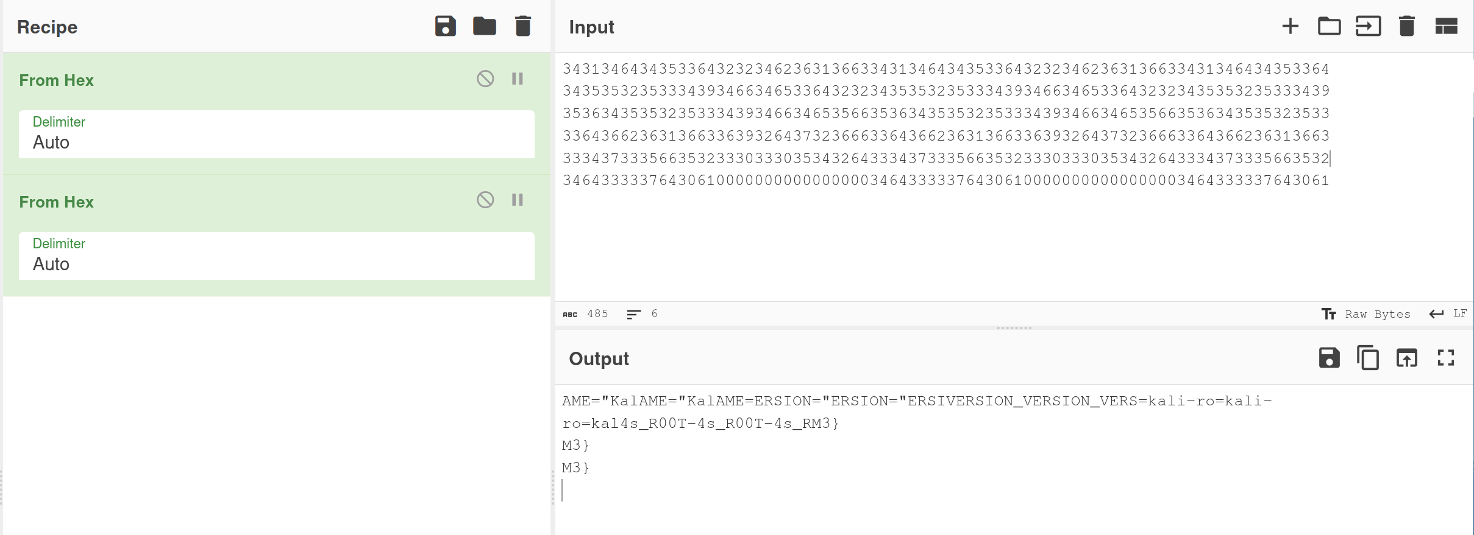Load a saved recipe folder icon
Image resolution: width=1474 pixels, height=535 pixels.
point(484,26)
